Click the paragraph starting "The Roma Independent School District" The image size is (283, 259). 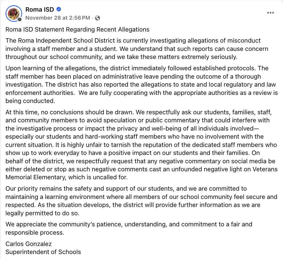[x=133, y=49]
